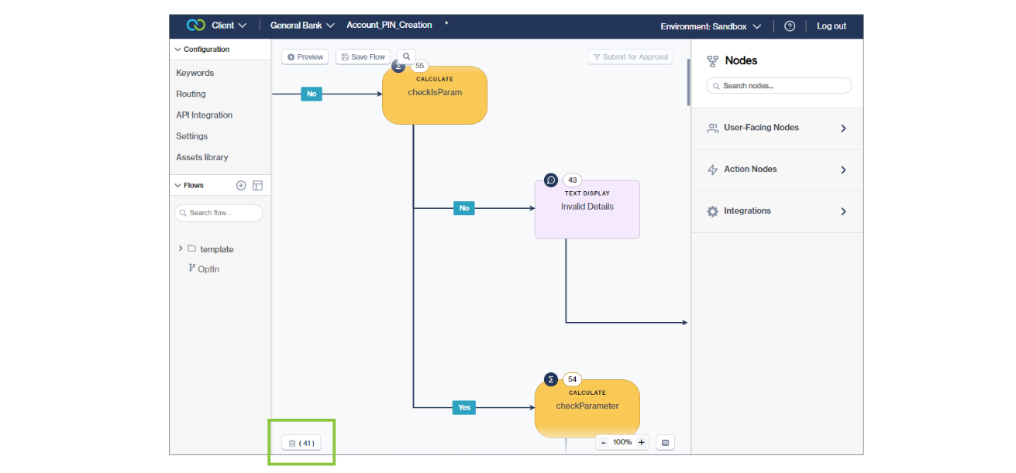Image resolution: width=1016 pixels, height=473 pixels.
Task: Click the sigma icon on the checkParameter node
Action: (x=550, y=379)
